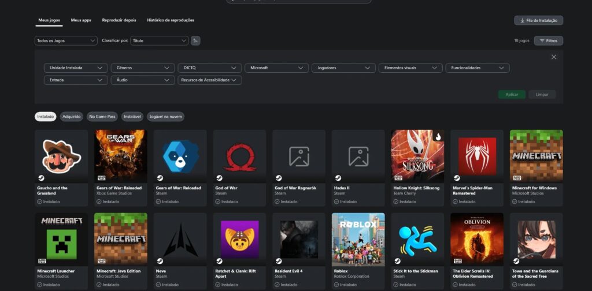
Task: Open the Neve game icon
Action: (180, 240)
